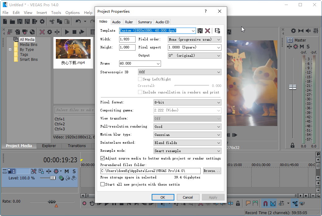Toggle the Snapping magnet icon
The image size is (322, 216).
point(265,204)
